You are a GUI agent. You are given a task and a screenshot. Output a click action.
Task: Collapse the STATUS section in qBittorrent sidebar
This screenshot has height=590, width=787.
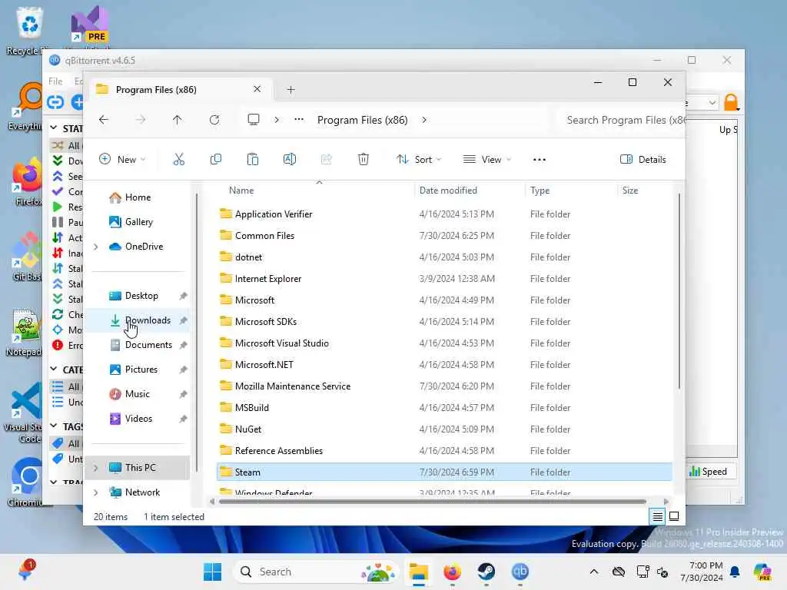pos(54,128)
